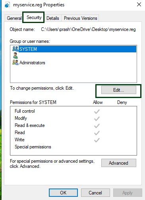This screenshot has height=200, width=145.
Task: Switch to the Details tab
Action: pos(53,18)
